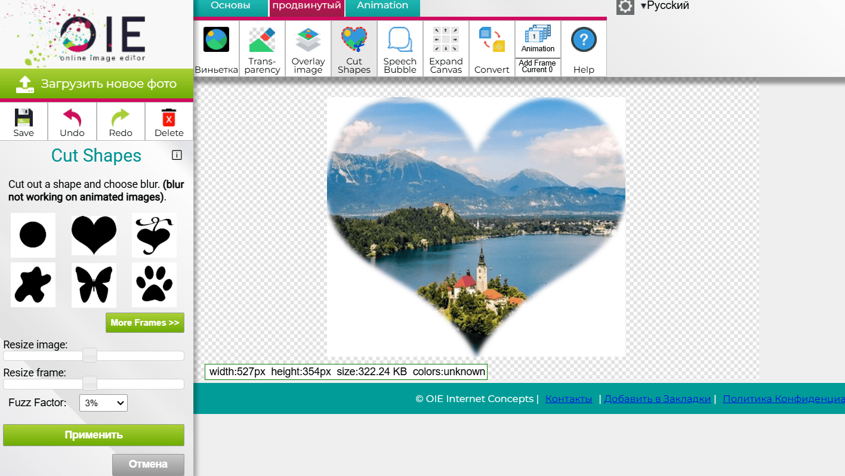Open the Convert tool

(x=492, y=49)
